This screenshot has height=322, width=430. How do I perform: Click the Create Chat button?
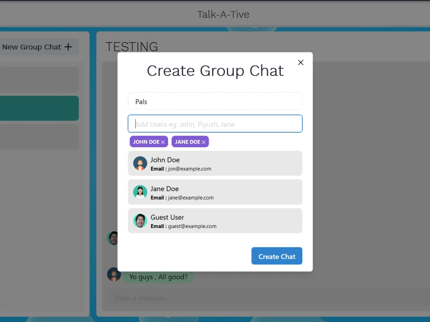[x=276, y=256]
